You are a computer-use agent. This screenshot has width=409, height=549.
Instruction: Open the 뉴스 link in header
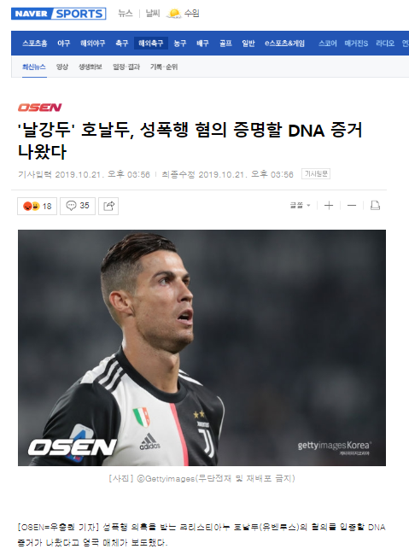125,14
